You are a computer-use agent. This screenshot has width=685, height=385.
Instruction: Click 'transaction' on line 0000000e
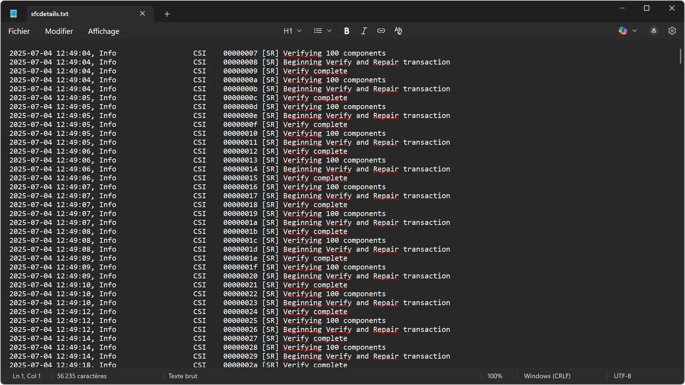[x=426, y=115]
